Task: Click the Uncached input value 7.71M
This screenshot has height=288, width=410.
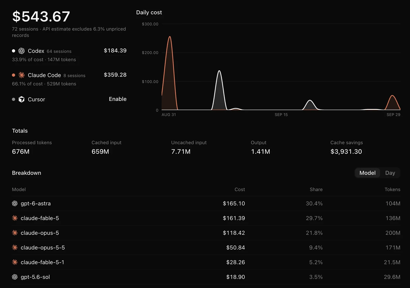Action: tap(181, 151)
